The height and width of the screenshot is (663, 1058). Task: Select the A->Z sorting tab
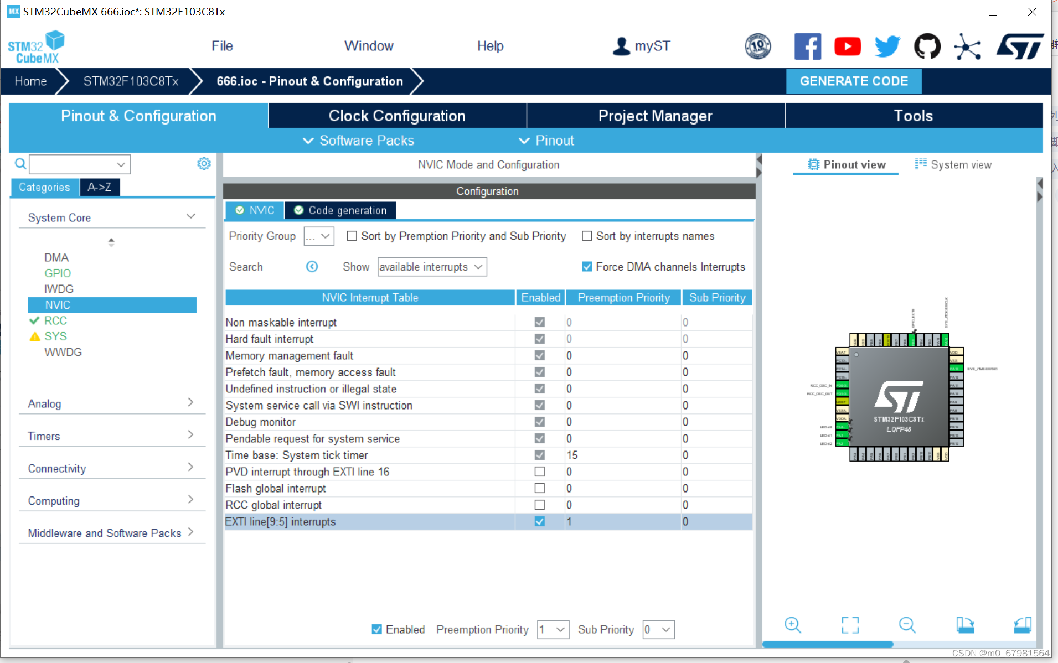pyautogui.click(x=100, y=187)
